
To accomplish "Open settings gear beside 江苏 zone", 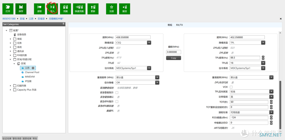I will click(33, 68).
